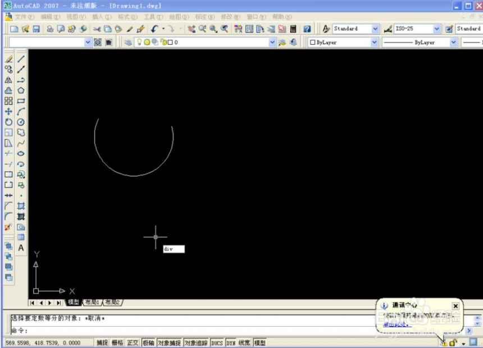Toggle DYN dynamic input in status bar
This screenshot has height=348, width=483.
(231, 343)
